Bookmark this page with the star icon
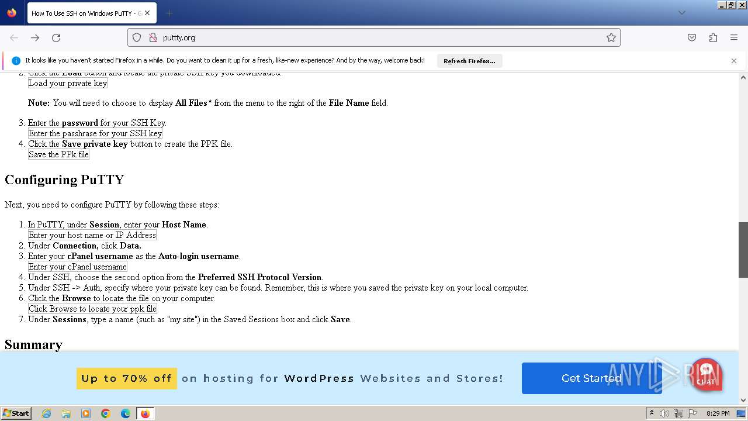Viewport: 748px width, 421px height. coord(611,37)
